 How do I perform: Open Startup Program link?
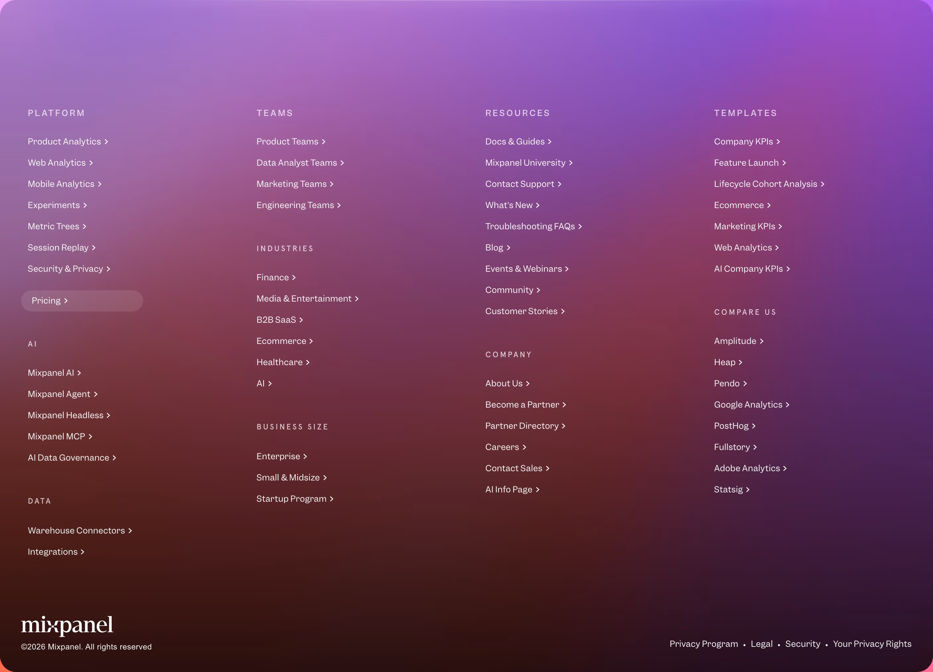click(x=295, y=499)
